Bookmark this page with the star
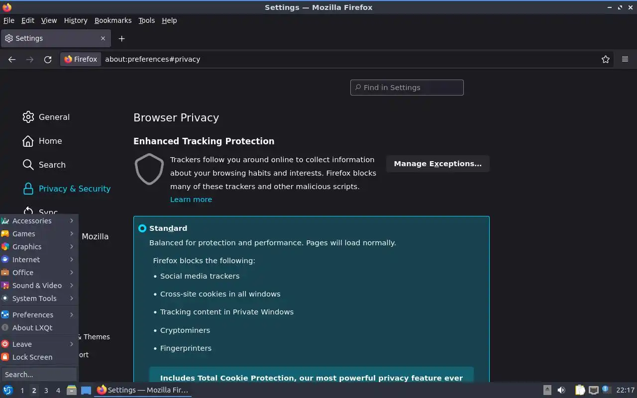Image resolution: width=637 pixels, height=398 pixels. coord(606,59)
